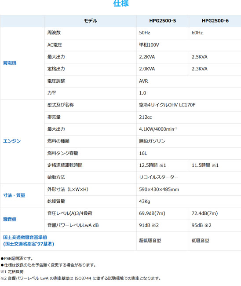The width and height of the screenshot is (241, 286).
Task: Select the 2.5KVA maximum output cell
Action: (x=215, y=57)
